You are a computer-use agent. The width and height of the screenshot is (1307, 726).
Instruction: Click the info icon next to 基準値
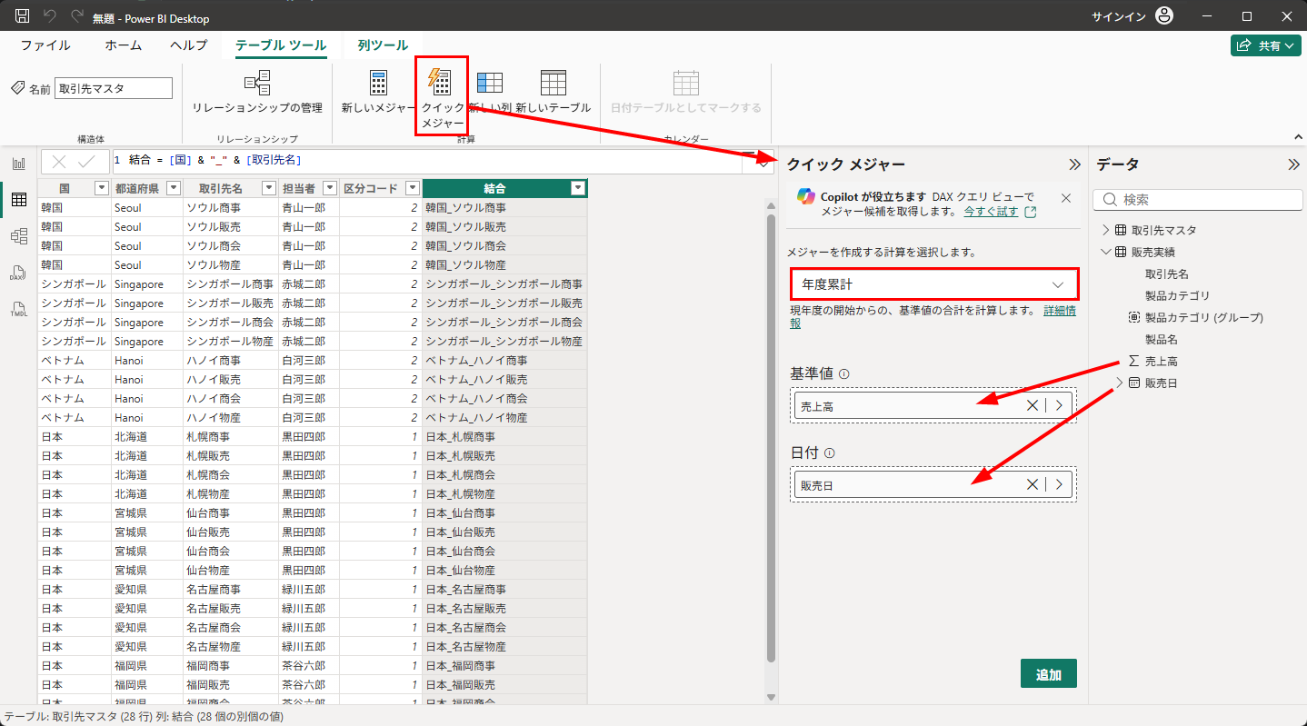point(844,373)
